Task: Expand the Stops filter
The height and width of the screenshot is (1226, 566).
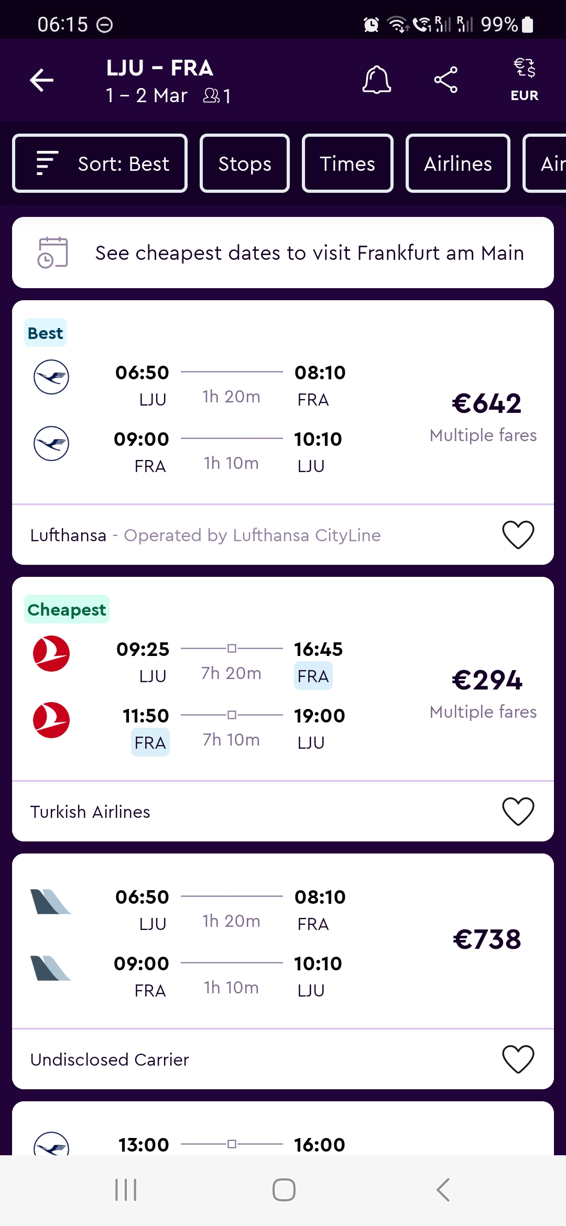Action: (245, 163)
